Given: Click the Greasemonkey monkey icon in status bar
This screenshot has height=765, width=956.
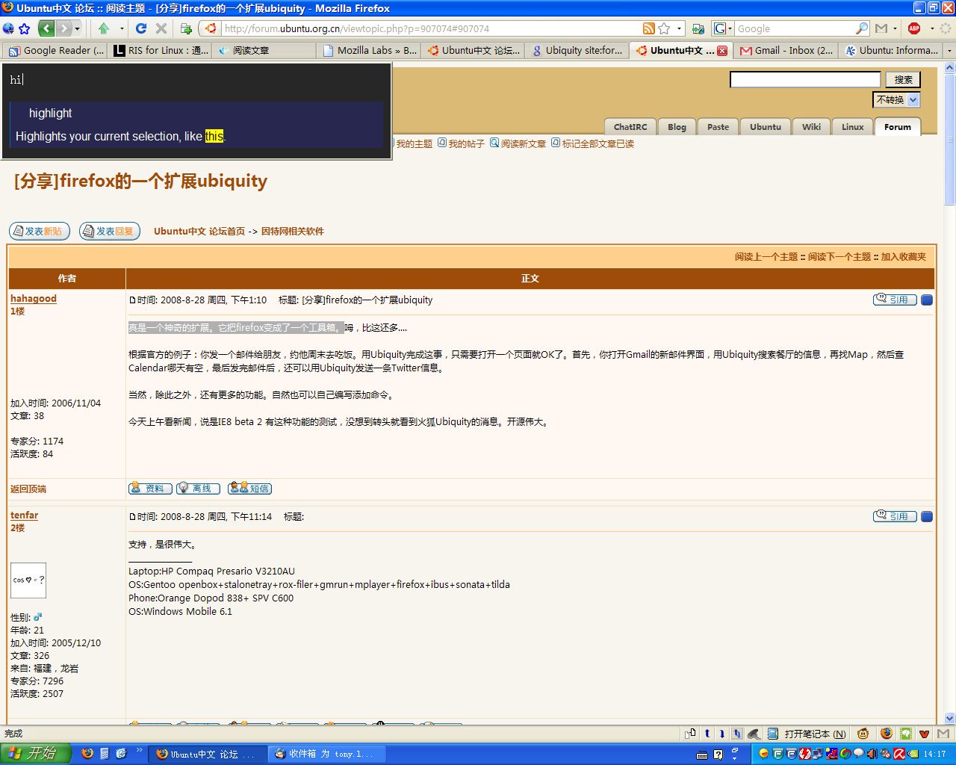Looking at the screenshot, I should [x=863, y=734].
